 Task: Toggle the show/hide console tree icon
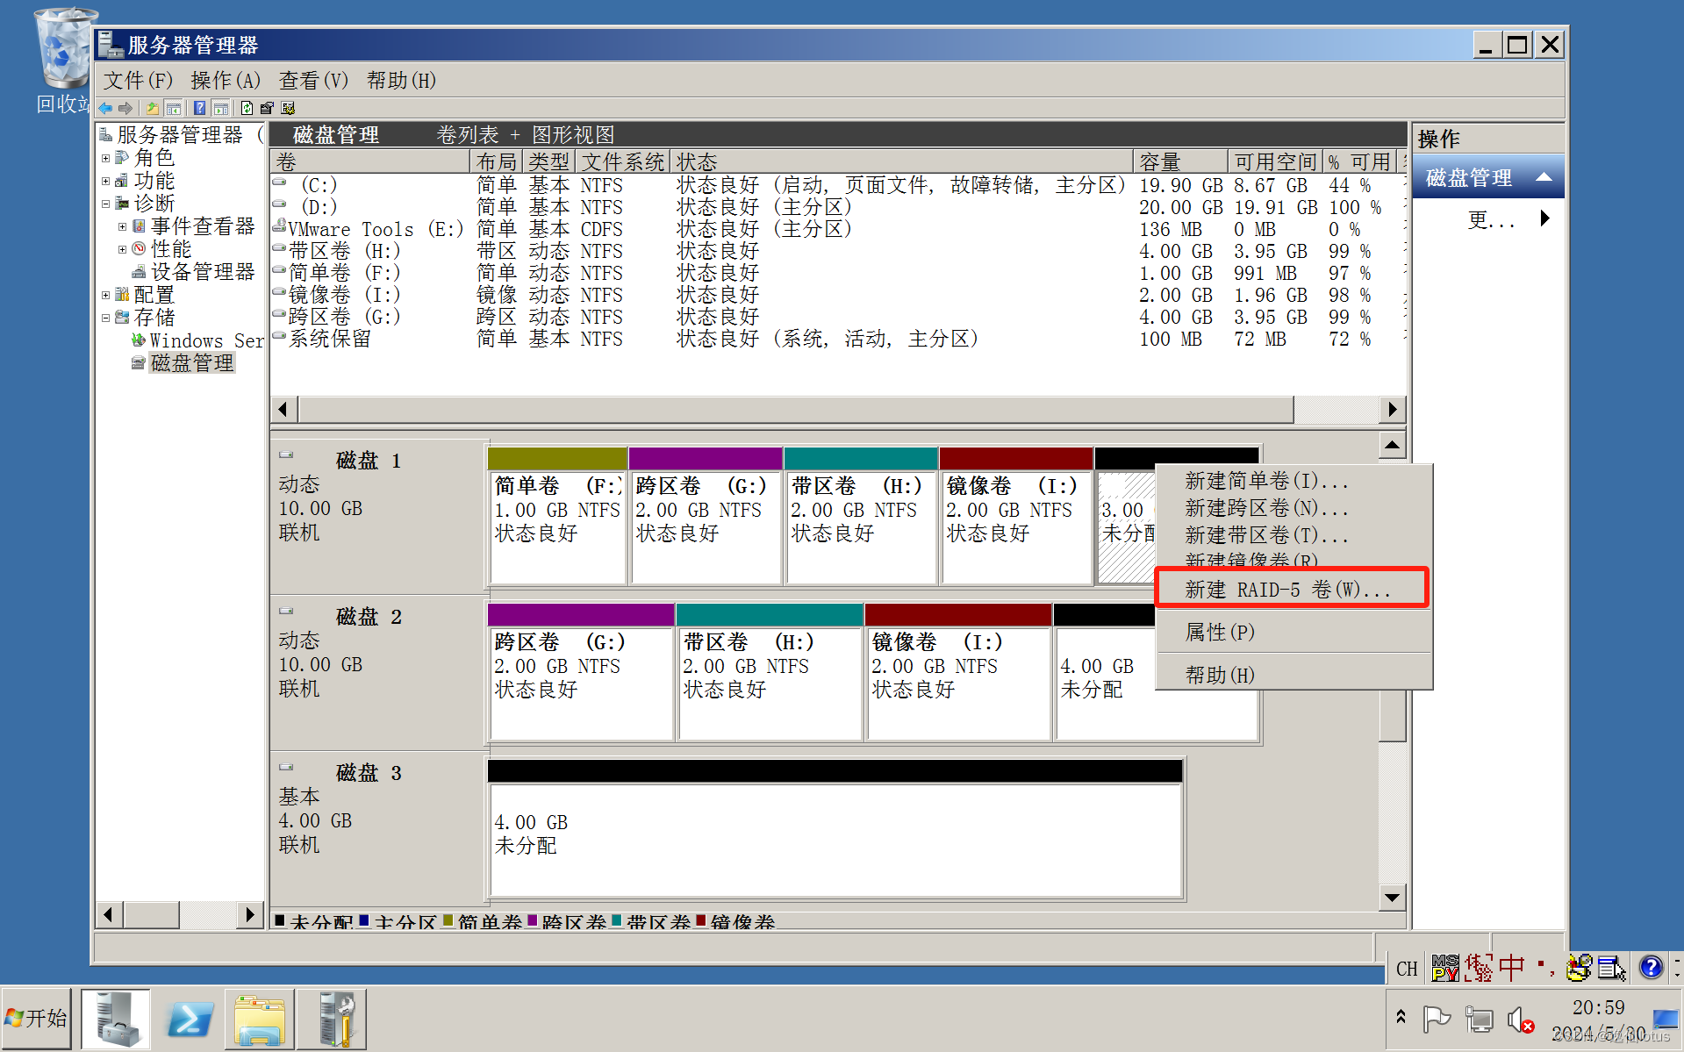[174, 108]
